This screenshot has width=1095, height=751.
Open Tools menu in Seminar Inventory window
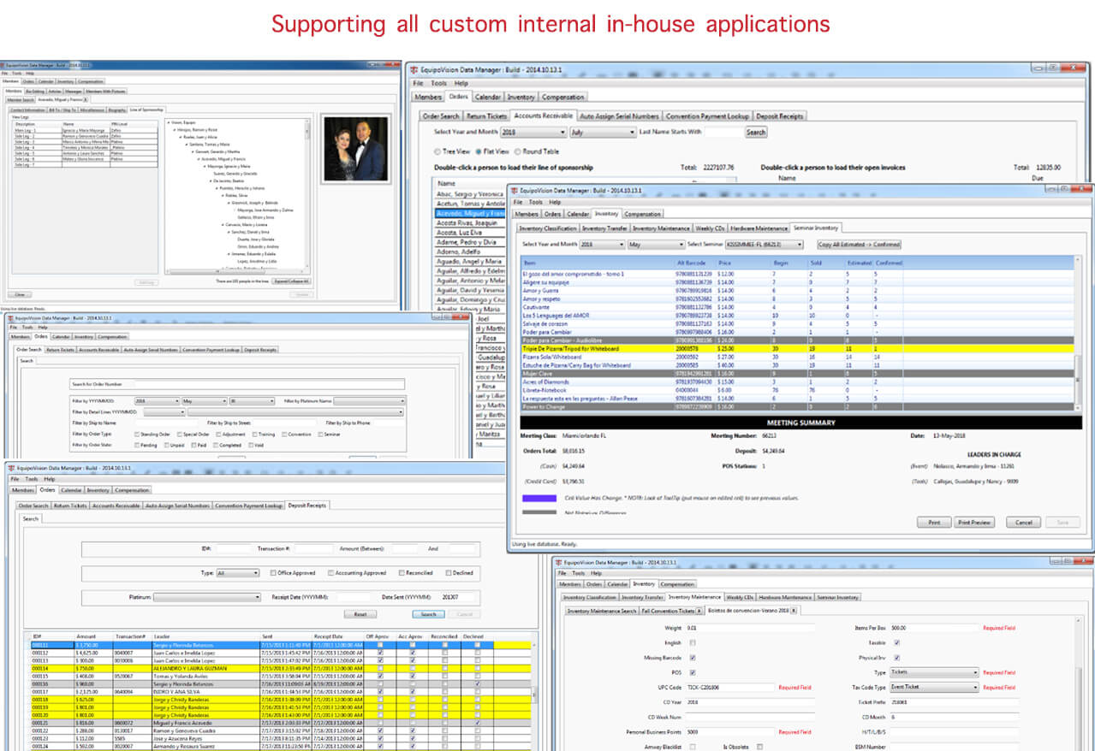click(x=535, y=203)
